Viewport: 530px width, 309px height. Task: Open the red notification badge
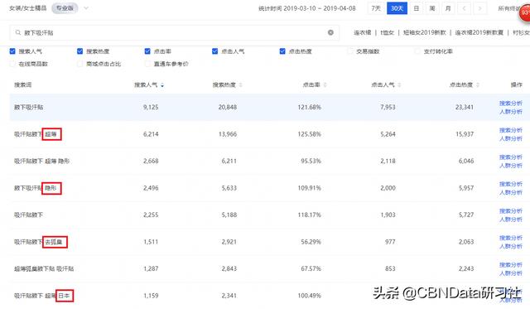point(525,13)
